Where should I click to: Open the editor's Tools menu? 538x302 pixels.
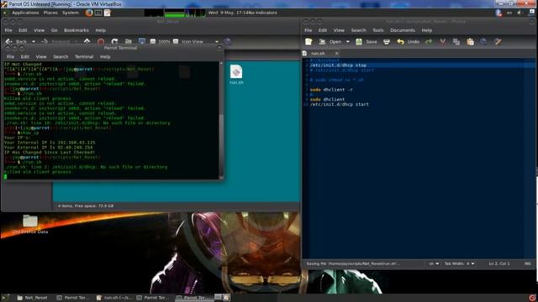[x=377, y=30]
